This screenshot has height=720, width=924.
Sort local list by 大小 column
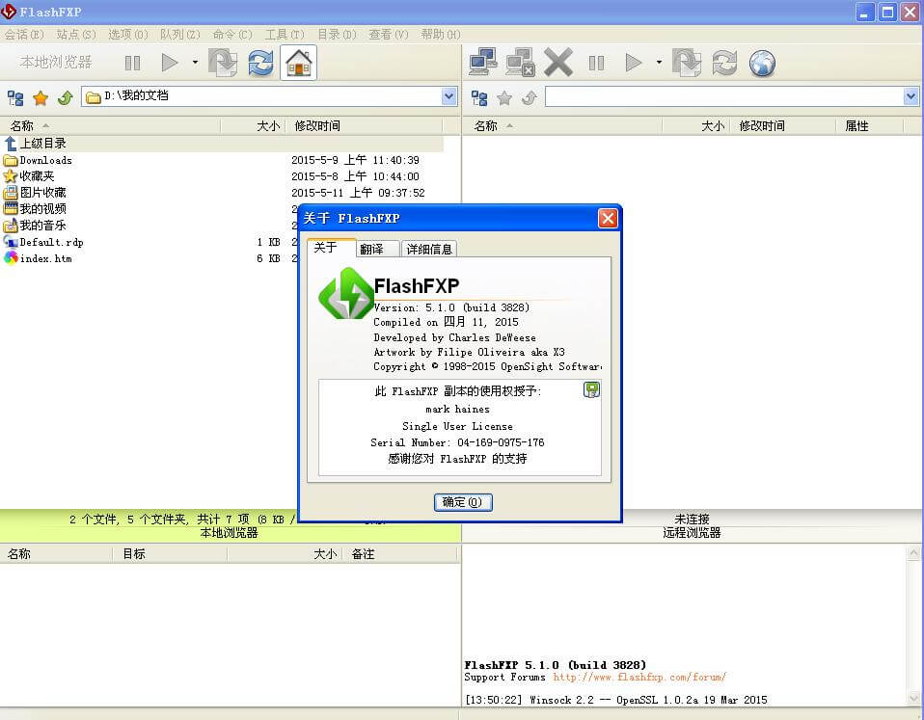(x=253, y=126)
